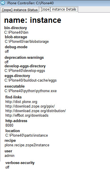Click the blob-storage path value

[27, 42]
